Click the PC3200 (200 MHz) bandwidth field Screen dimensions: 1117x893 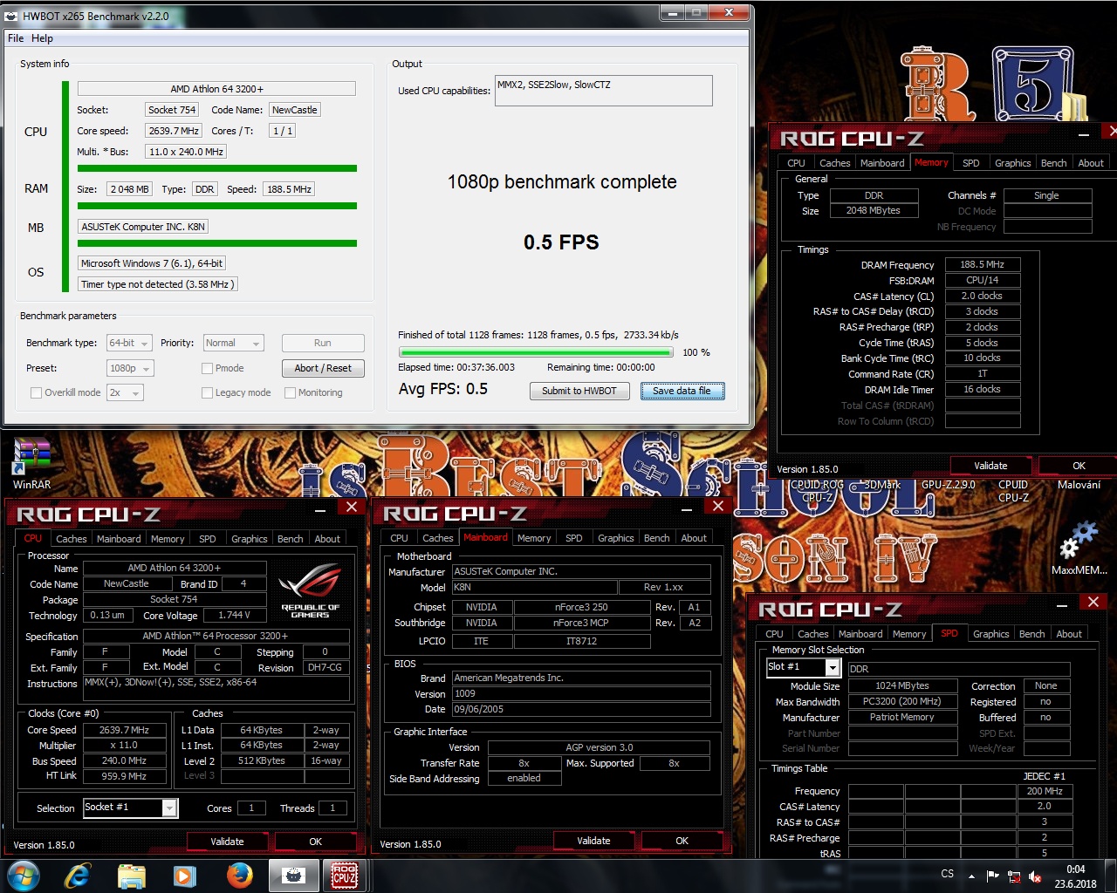(902, 701)
